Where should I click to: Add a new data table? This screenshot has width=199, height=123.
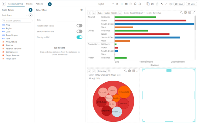coord(30,10)
